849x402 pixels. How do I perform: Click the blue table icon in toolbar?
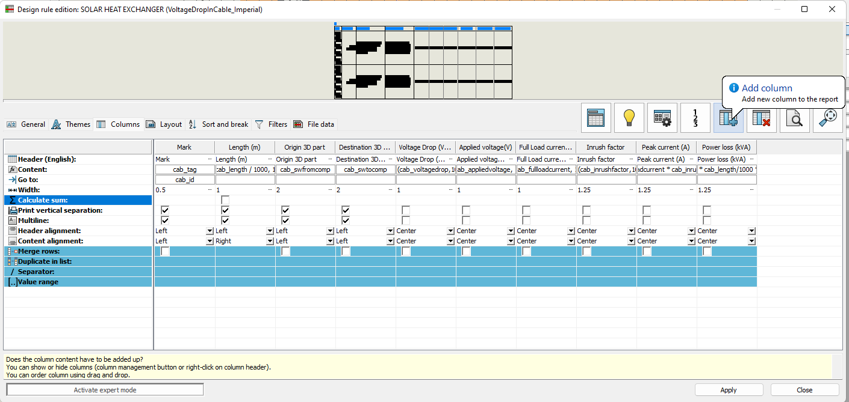click(x=596, y=118)
